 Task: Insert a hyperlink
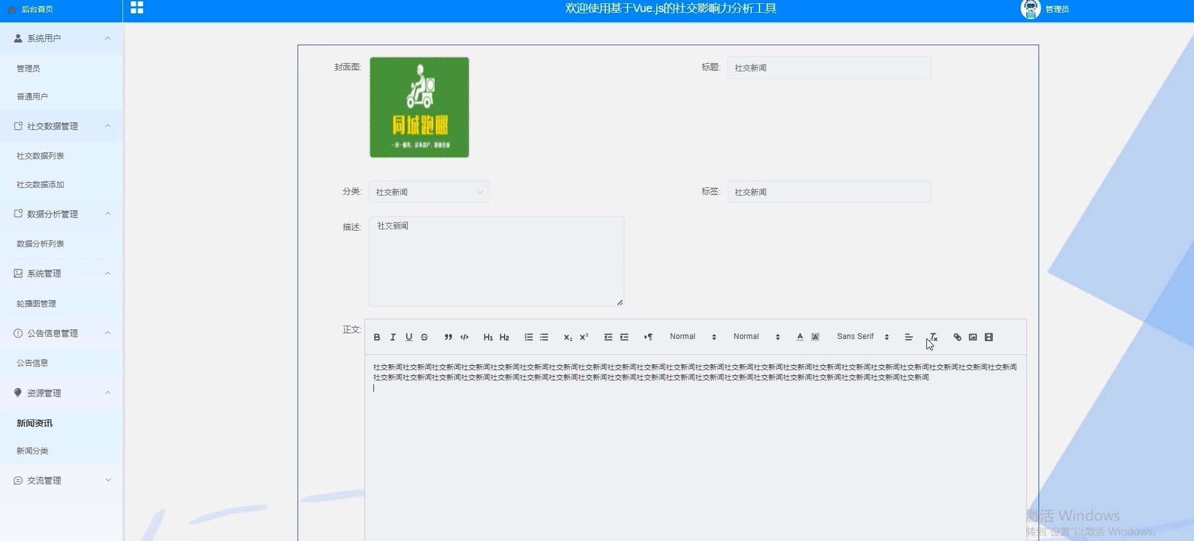[957, 337]
